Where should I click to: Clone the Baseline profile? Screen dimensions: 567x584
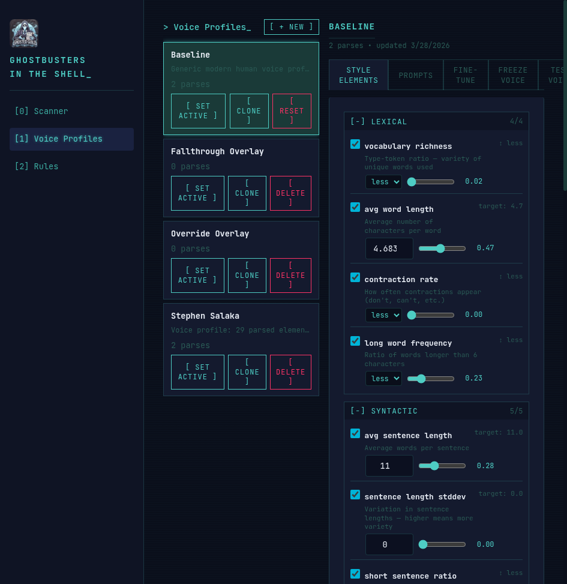249,110
